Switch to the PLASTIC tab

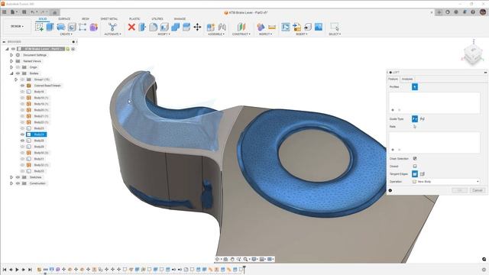coord(134,19)
